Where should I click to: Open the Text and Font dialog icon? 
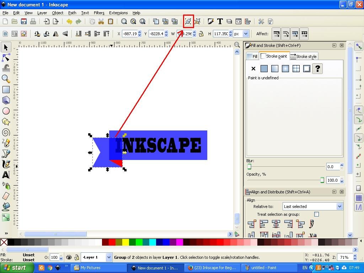point(220,22)
